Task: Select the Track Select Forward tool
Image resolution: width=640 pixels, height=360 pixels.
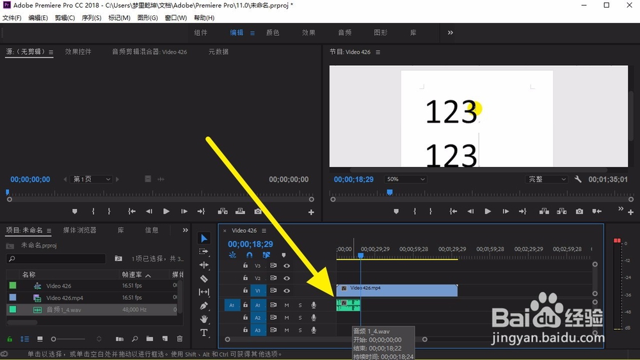Action: pos(204,251)
